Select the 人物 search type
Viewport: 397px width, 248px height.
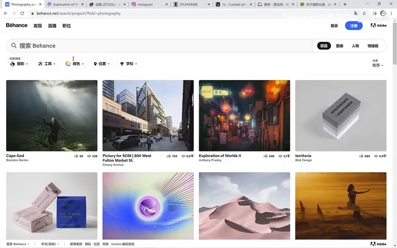pyautogui.click(x=355, y=46)
